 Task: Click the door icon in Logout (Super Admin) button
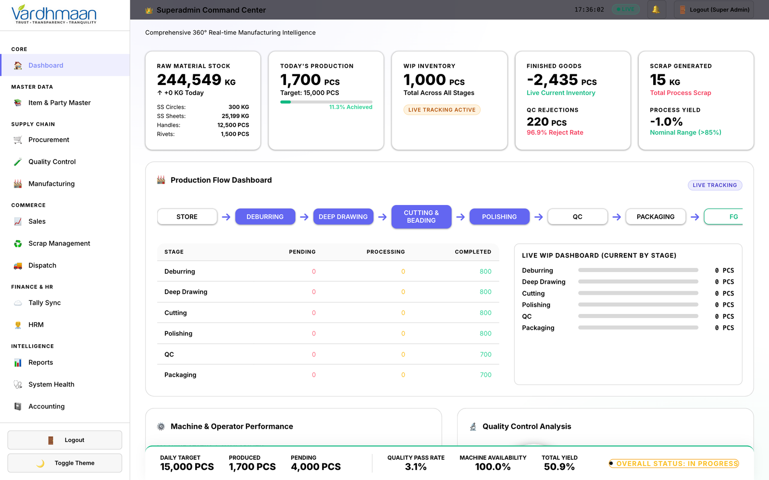click(x=682, y=10)
